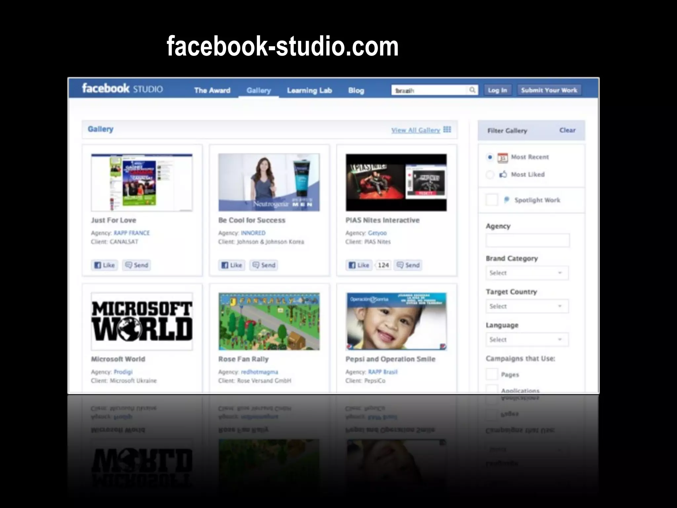677x508 pixels.
Task: Click the Gallery section heading
Action: point(100,129)
